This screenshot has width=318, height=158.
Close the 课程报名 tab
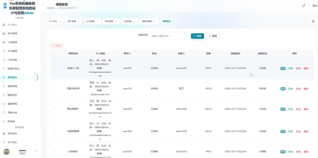174,21
